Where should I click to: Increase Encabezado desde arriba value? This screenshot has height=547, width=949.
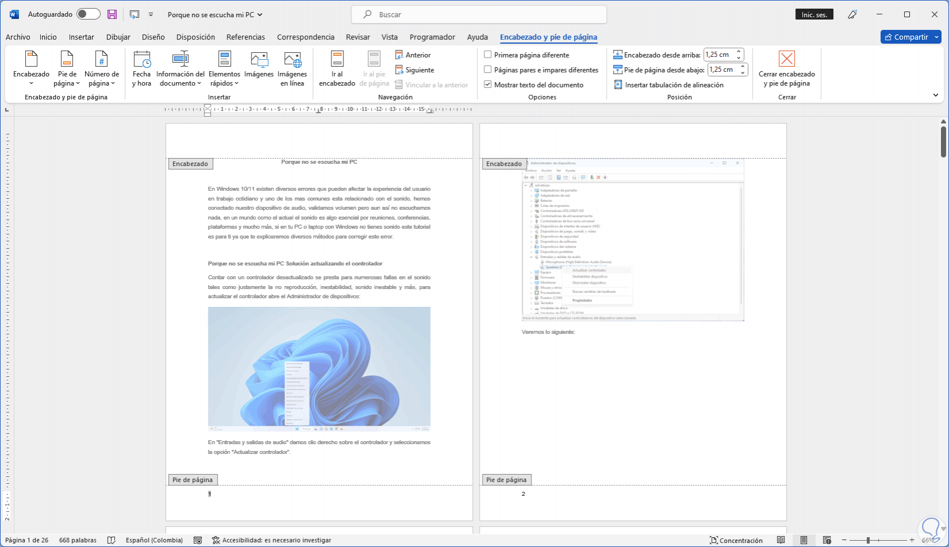click(x=739, y=52)
